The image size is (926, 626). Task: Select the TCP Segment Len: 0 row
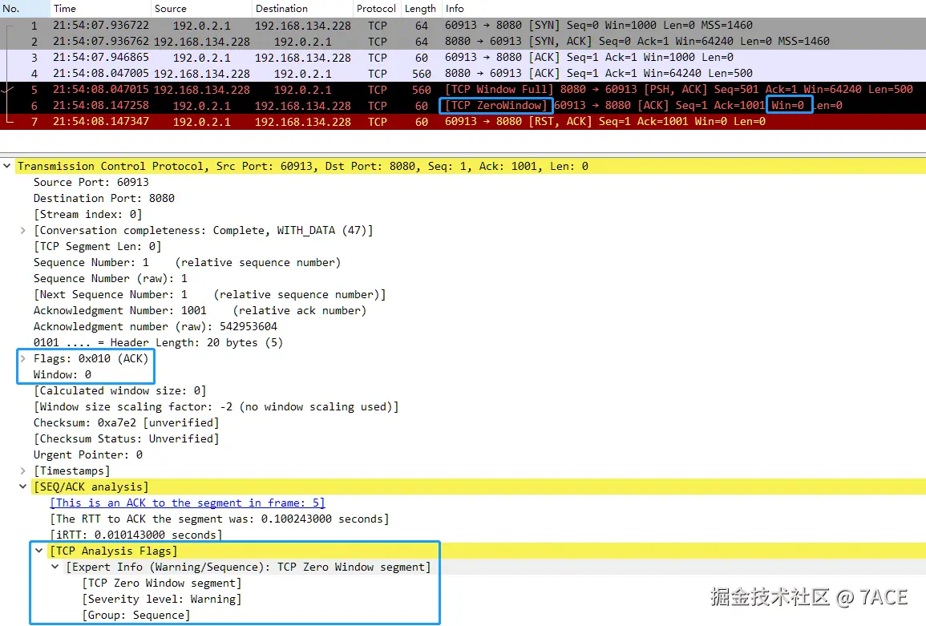coord(98,246)
